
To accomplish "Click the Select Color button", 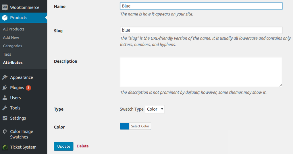I will point(140,126).
